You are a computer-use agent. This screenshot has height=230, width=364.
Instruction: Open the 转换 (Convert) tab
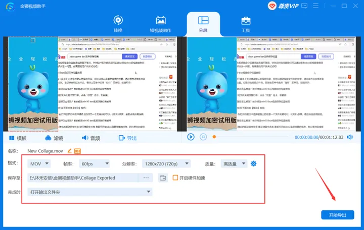[118, 24]
